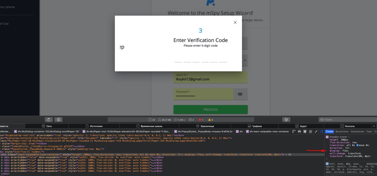The height and width of the screenshot is (176, 377).
Task: Close the verification code dialog
Action: 235,22
